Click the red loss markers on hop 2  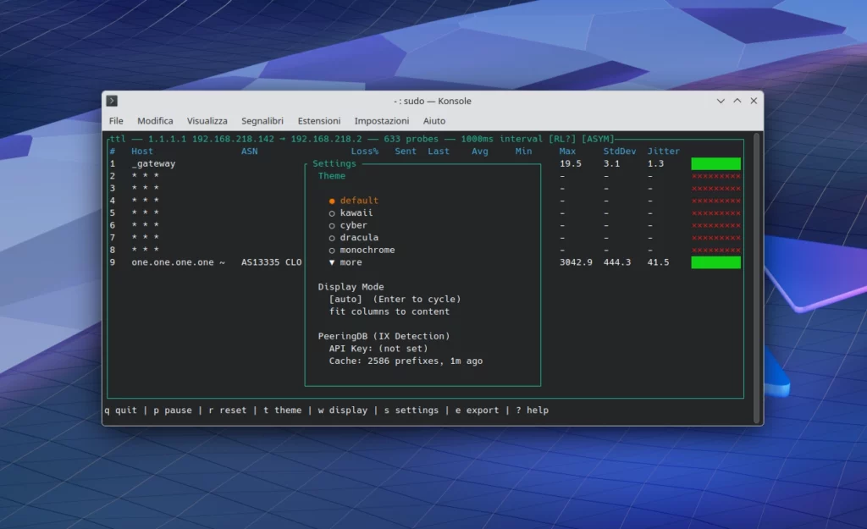716,176
